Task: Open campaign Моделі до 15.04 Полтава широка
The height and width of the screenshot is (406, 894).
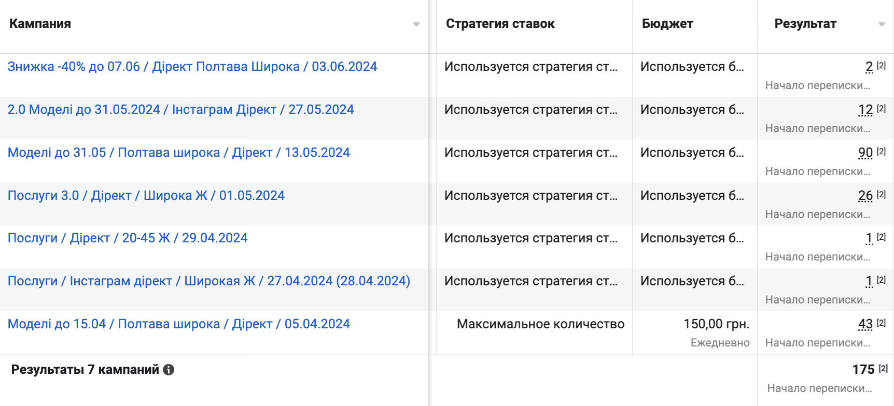Action: (x=179, y=324)
